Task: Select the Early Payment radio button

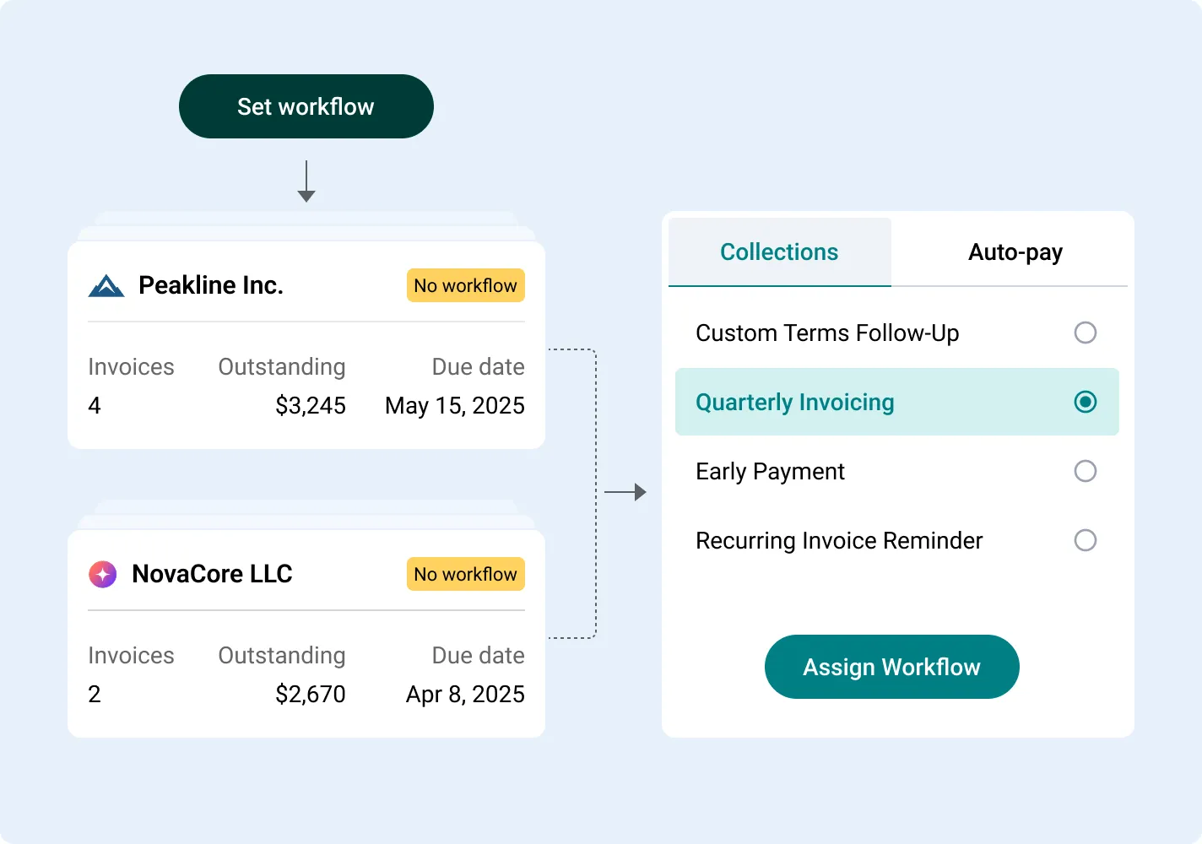Action: coord(1085,471)
